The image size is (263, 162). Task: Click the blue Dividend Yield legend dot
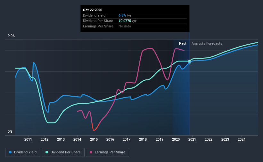tap(10, 152)
